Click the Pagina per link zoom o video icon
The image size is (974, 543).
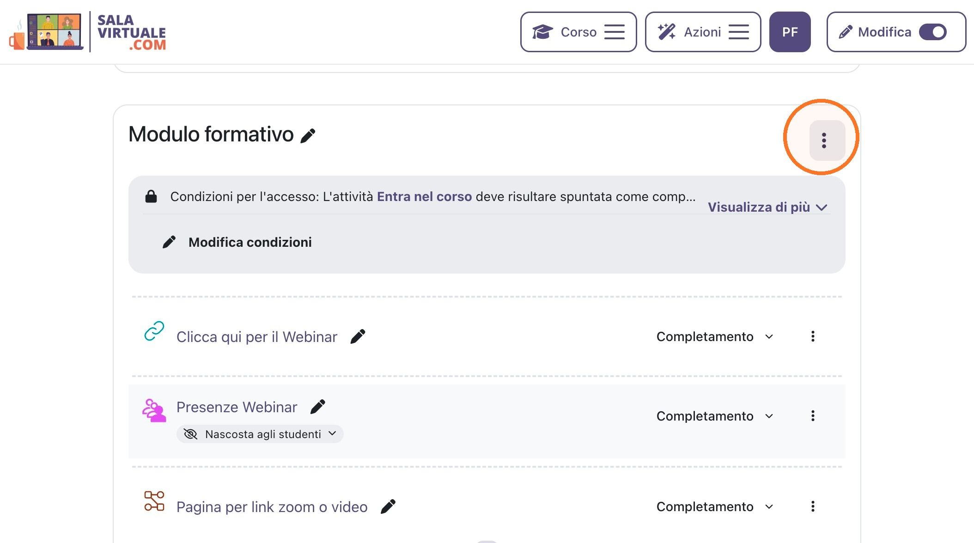tap(154, 501)
